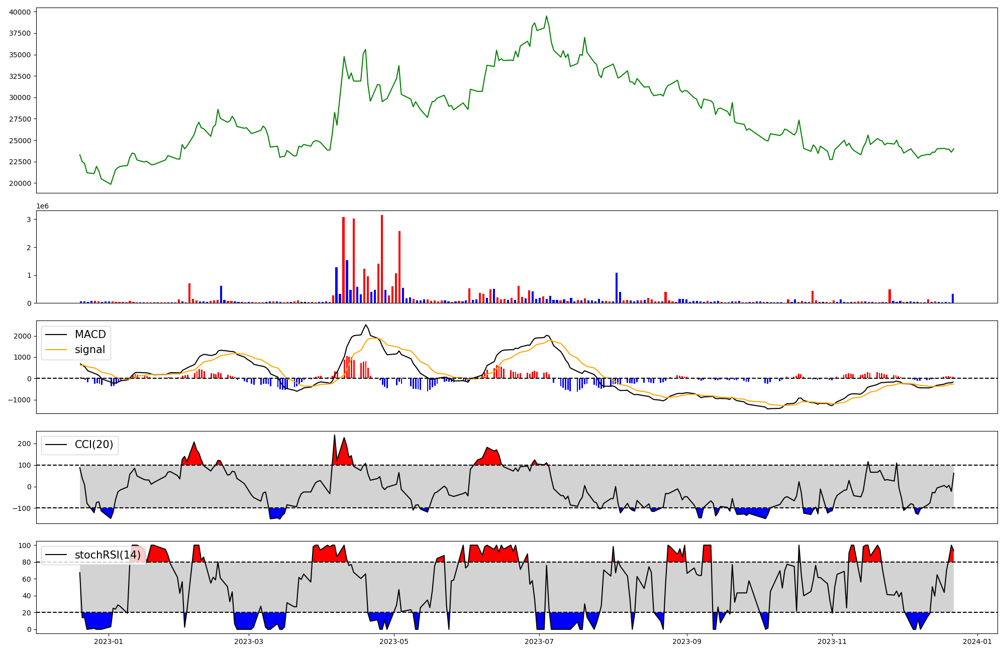Viewport: 1005px width, 653px height.
Task: Select the 2023-09 date tick label
Action: 687,641
